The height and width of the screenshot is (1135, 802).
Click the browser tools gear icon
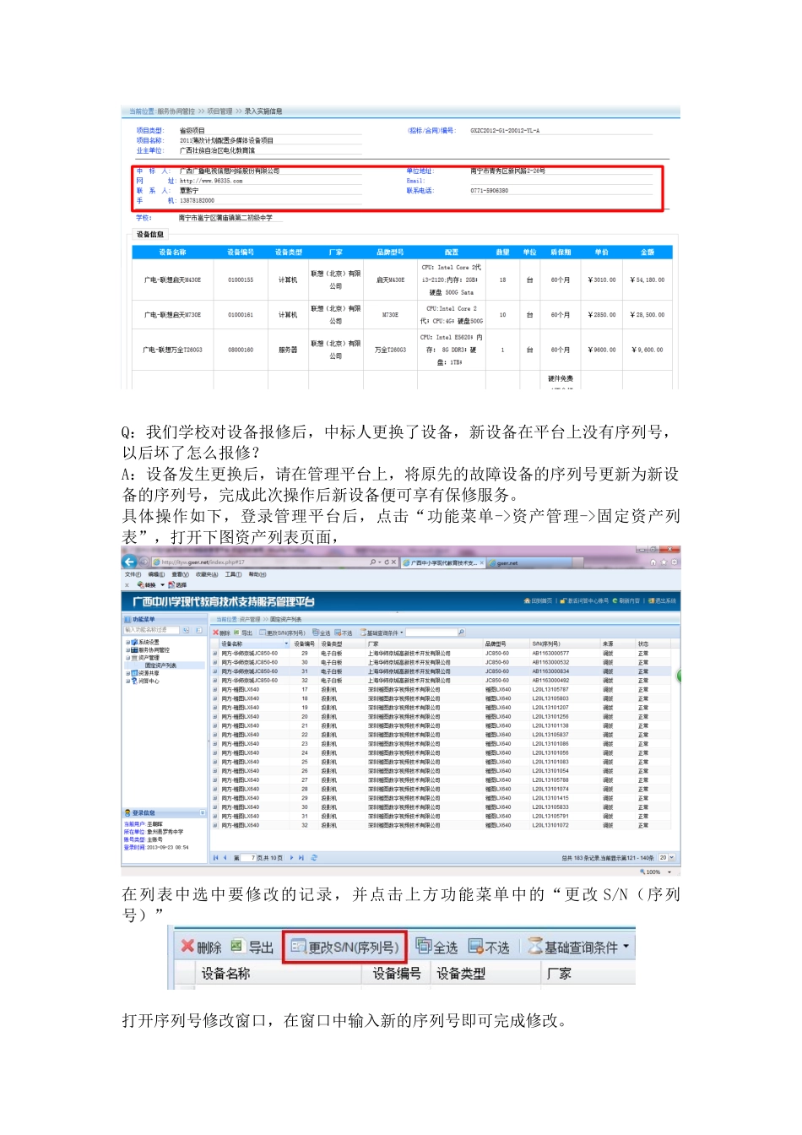[674, 562]
